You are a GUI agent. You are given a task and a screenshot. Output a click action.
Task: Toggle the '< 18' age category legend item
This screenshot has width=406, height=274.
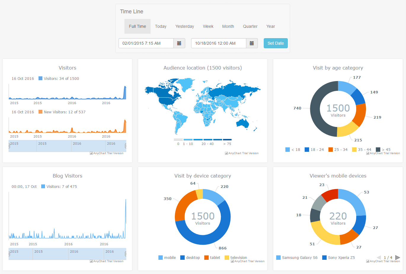pyautogui.click(x=287, y=149)
